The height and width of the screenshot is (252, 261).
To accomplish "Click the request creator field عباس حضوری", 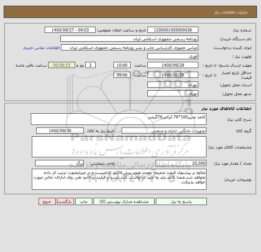I will click(129, 47).
